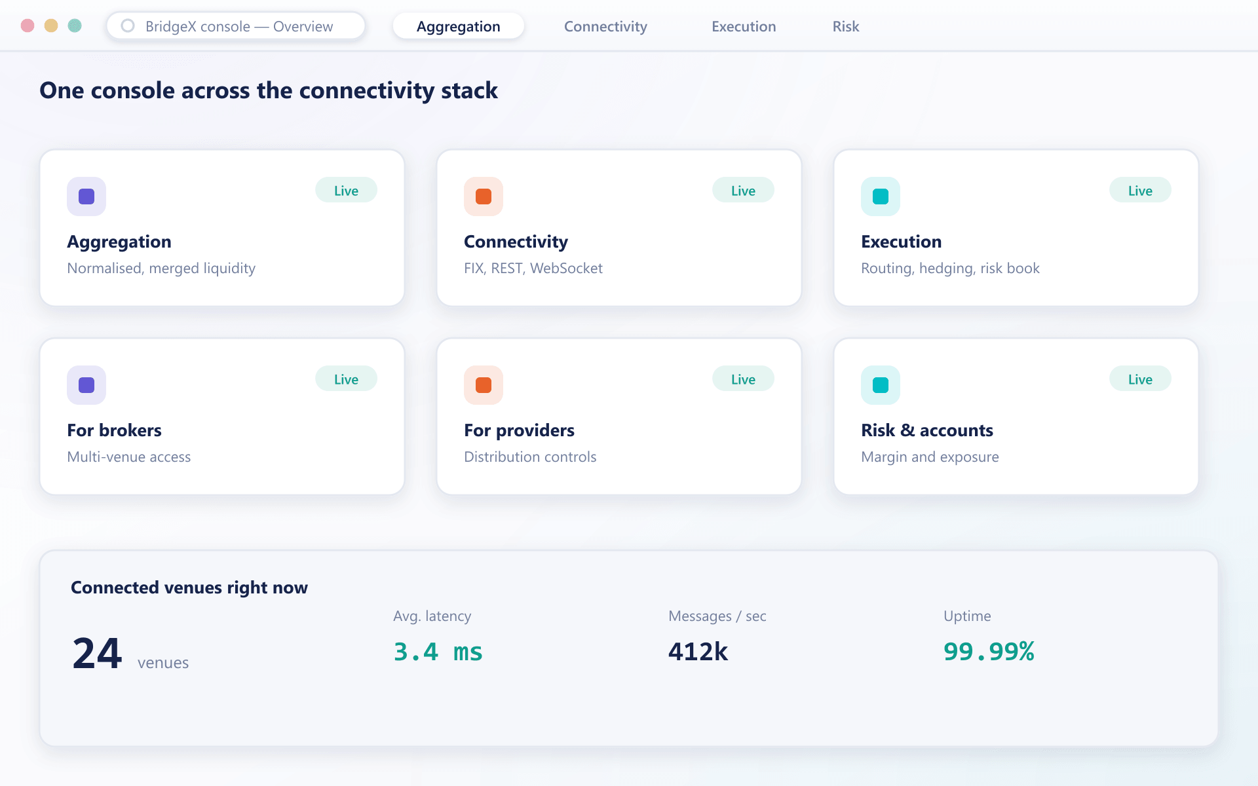
Task: Click the Live badge on For providers card
Action: (x=743, y=379)
